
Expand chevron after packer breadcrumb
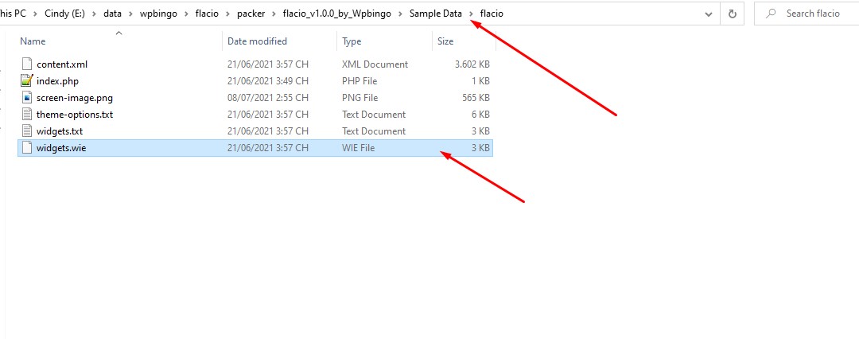point(274,14)
